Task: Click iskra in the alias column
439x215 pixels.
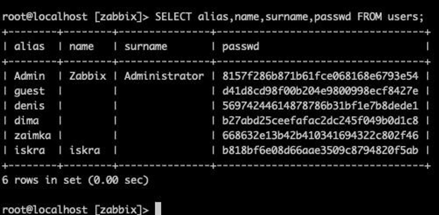Action: pos(30,150)
